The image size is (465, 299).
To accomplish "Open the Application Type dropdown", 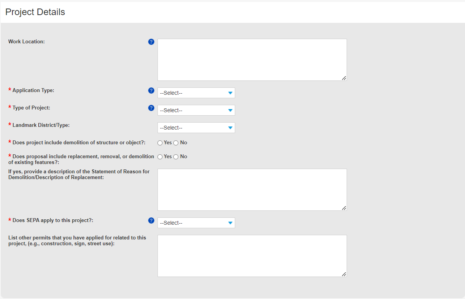I will click(x=196, y=93).
